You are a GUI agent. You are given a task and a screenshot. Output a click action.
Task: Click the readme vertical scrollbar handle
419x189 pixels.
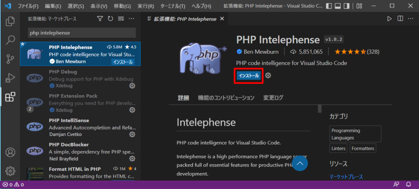(x=320, y=109)
